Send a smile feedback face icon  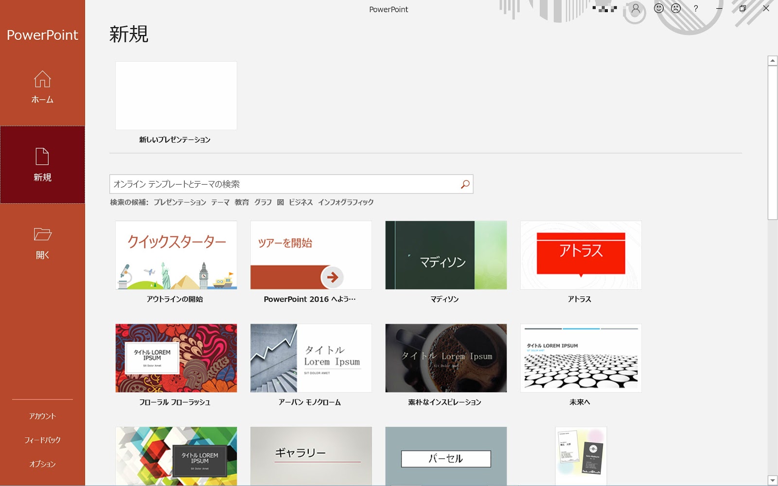pyautogui.click(x=659, y=8)
